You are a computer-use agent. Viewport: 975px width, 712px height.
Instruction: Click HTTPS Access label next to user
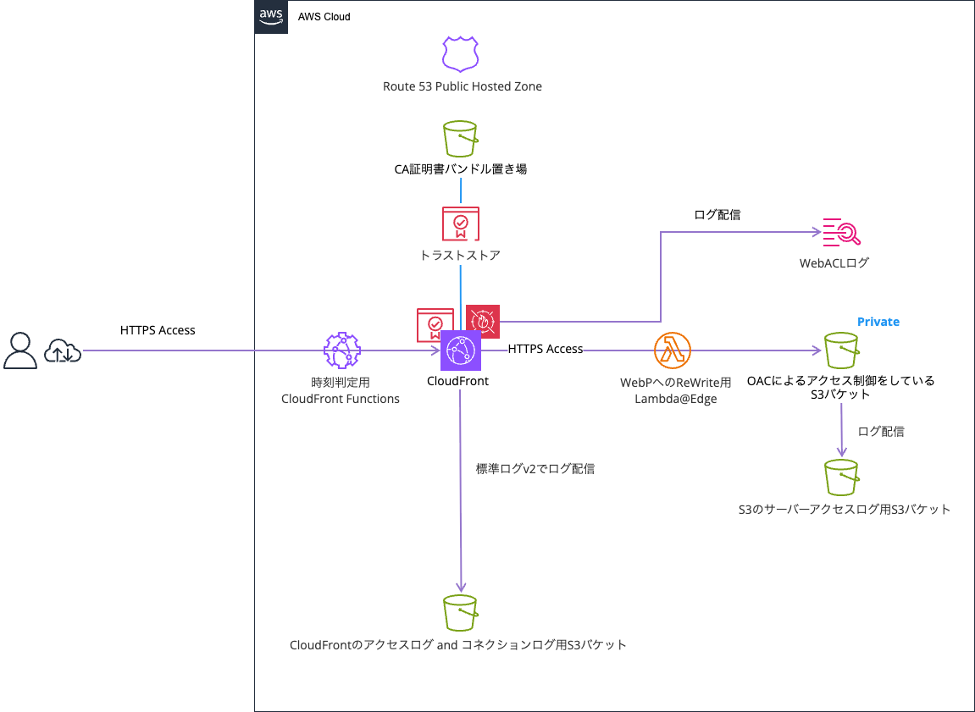(x=158, y=330)
